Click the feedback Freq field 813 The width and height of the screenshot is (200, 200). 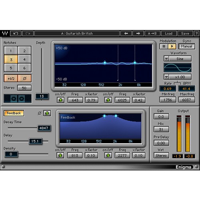pyautogui.click(x=75, y=156)
